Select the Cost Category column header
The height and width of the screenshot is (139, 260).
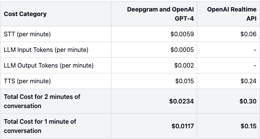point(25,14)
